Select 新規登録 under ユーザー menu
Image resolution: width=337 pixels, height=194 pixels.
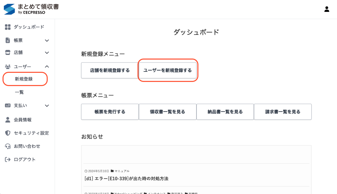click(x=24, y=79)
